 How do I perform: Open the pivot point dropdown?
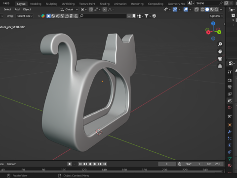point(83,9)
